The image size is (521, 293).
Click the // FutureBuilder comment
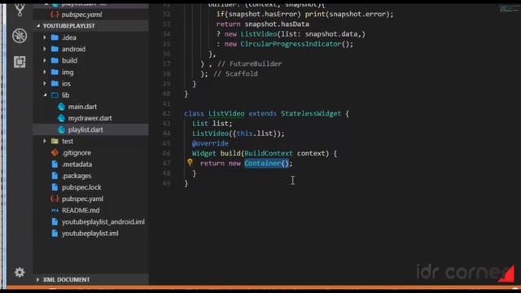[249, 63]
